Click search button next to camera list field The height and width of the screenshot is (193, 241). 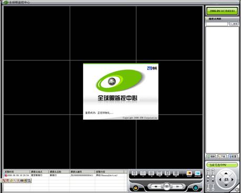(234, 24)
